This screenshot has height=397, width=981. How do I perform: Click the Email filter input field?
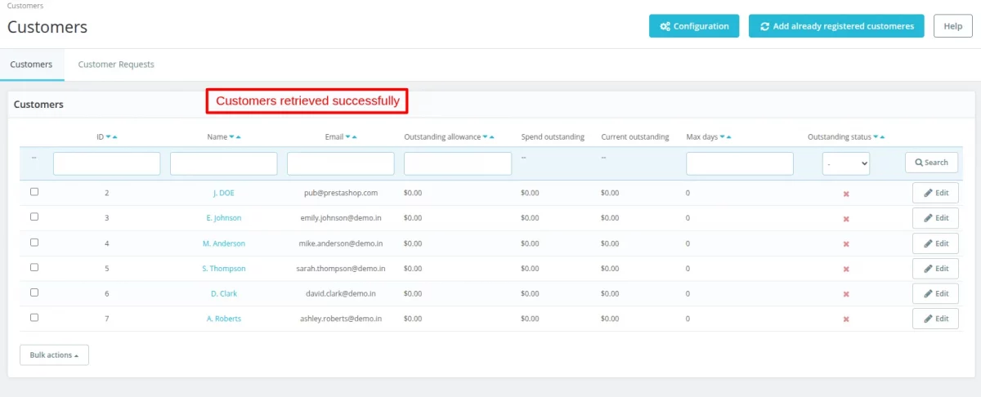(x=341, y=163)
